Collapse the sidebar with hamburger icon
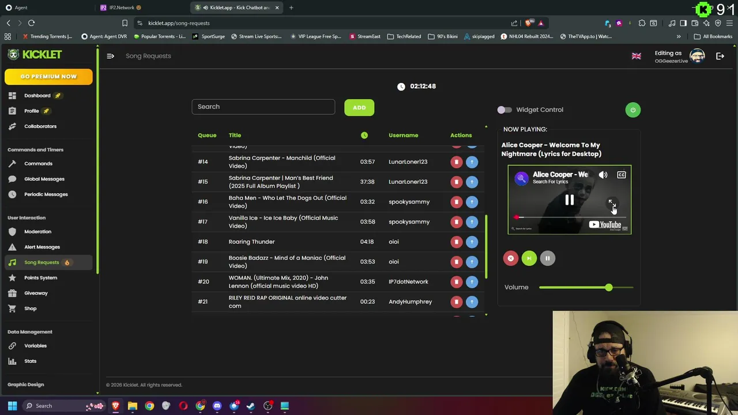Viewport: 738px width, 415px height. click(110, 56)
